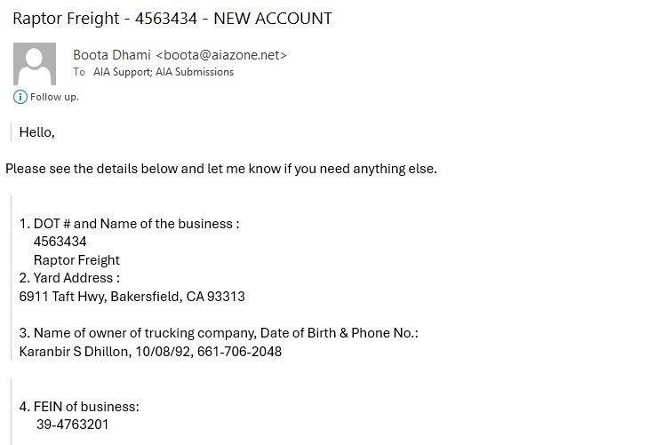671x445 pixels.
Task: Click the phone number 661-706-2048
Action: point(240,352)
